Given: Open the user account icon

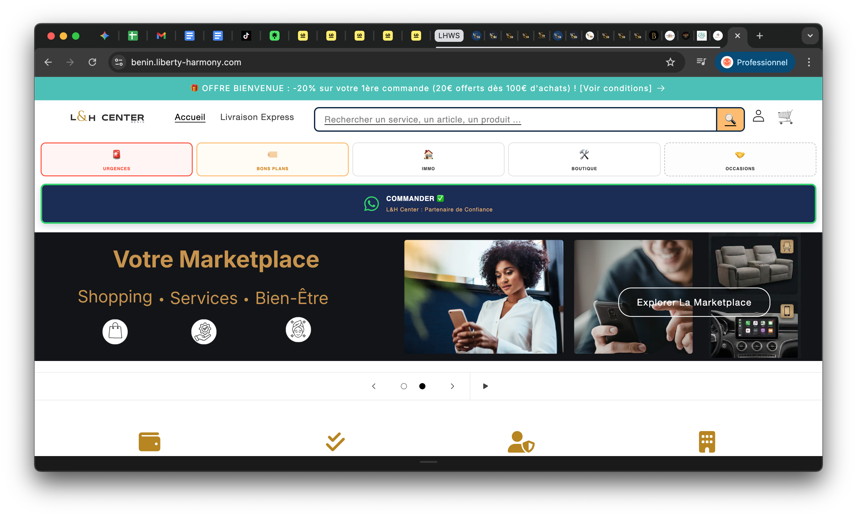Looking at the screenshot, I should point(758,116).
